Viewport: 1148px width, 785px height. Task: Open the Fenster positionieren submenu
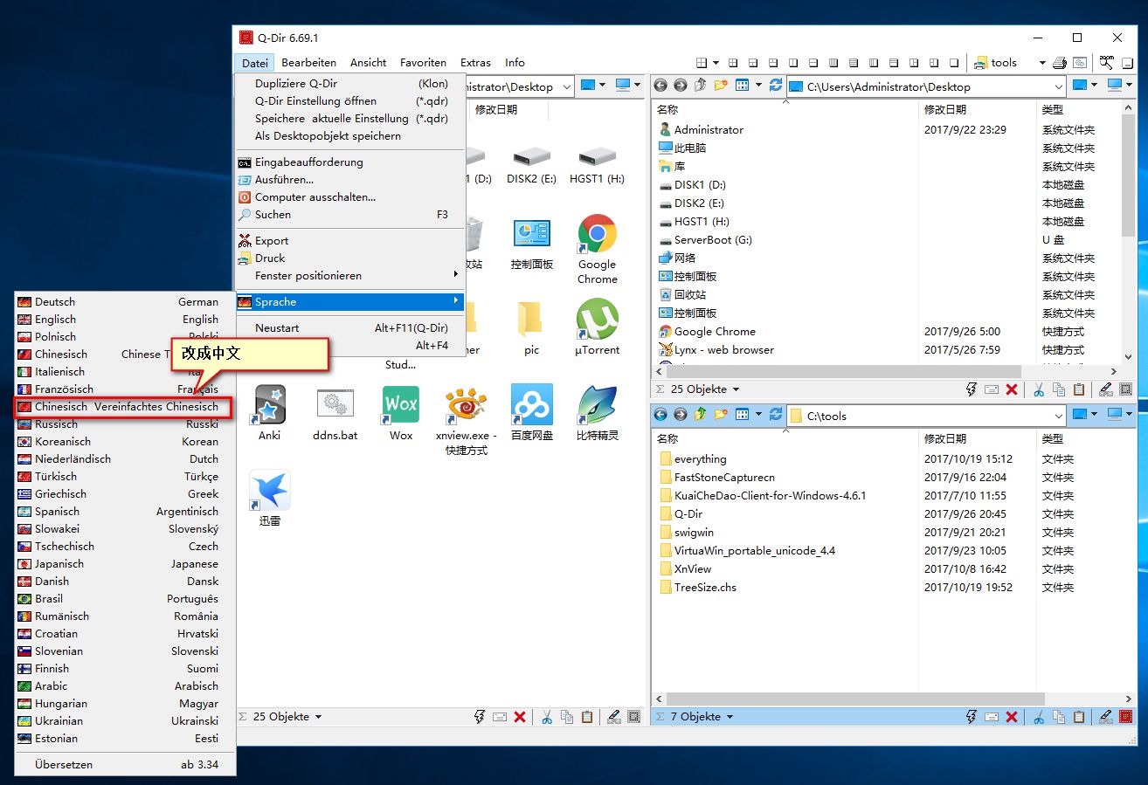(x=349, y=276)
